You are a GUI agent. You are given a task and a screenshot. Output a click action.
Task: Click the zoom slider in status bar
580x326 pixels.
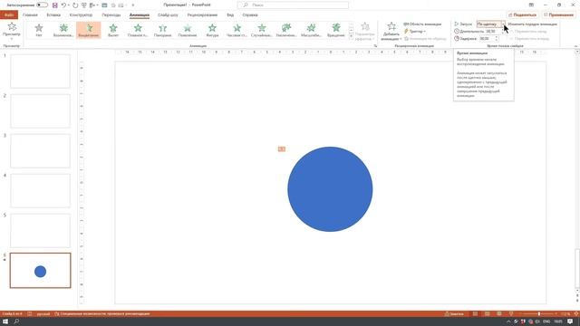tap(538, 314)
